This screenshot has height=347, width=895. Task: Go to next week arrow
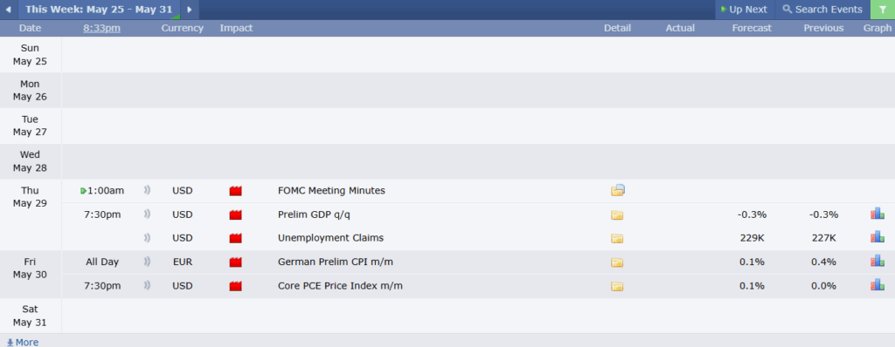[x=190, y=10]
